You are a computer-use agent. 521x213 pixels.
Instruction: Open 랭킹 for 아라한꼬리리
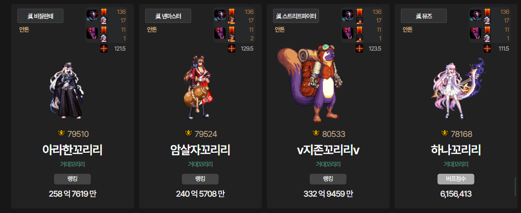click(73, 179)
